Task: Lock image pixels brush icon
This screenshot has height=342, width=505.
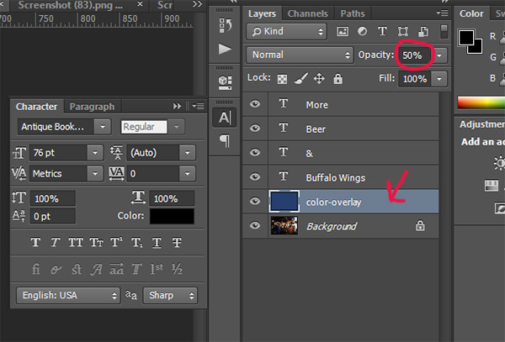Action: 300,79
